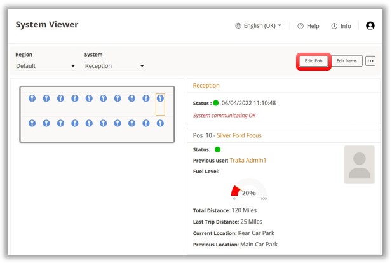392x263 pixels.
Task: Select the first key fob in bottom row
Action: click(32, 123)
